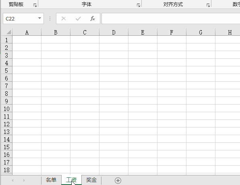Switch to the 名单 sheet tab
240x185 pixels.
pos(51,180)
